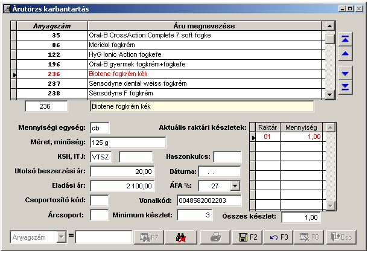Click the Utolsó beszerzési ár field
The image size is (368, 253).
(x=122, y=171)
